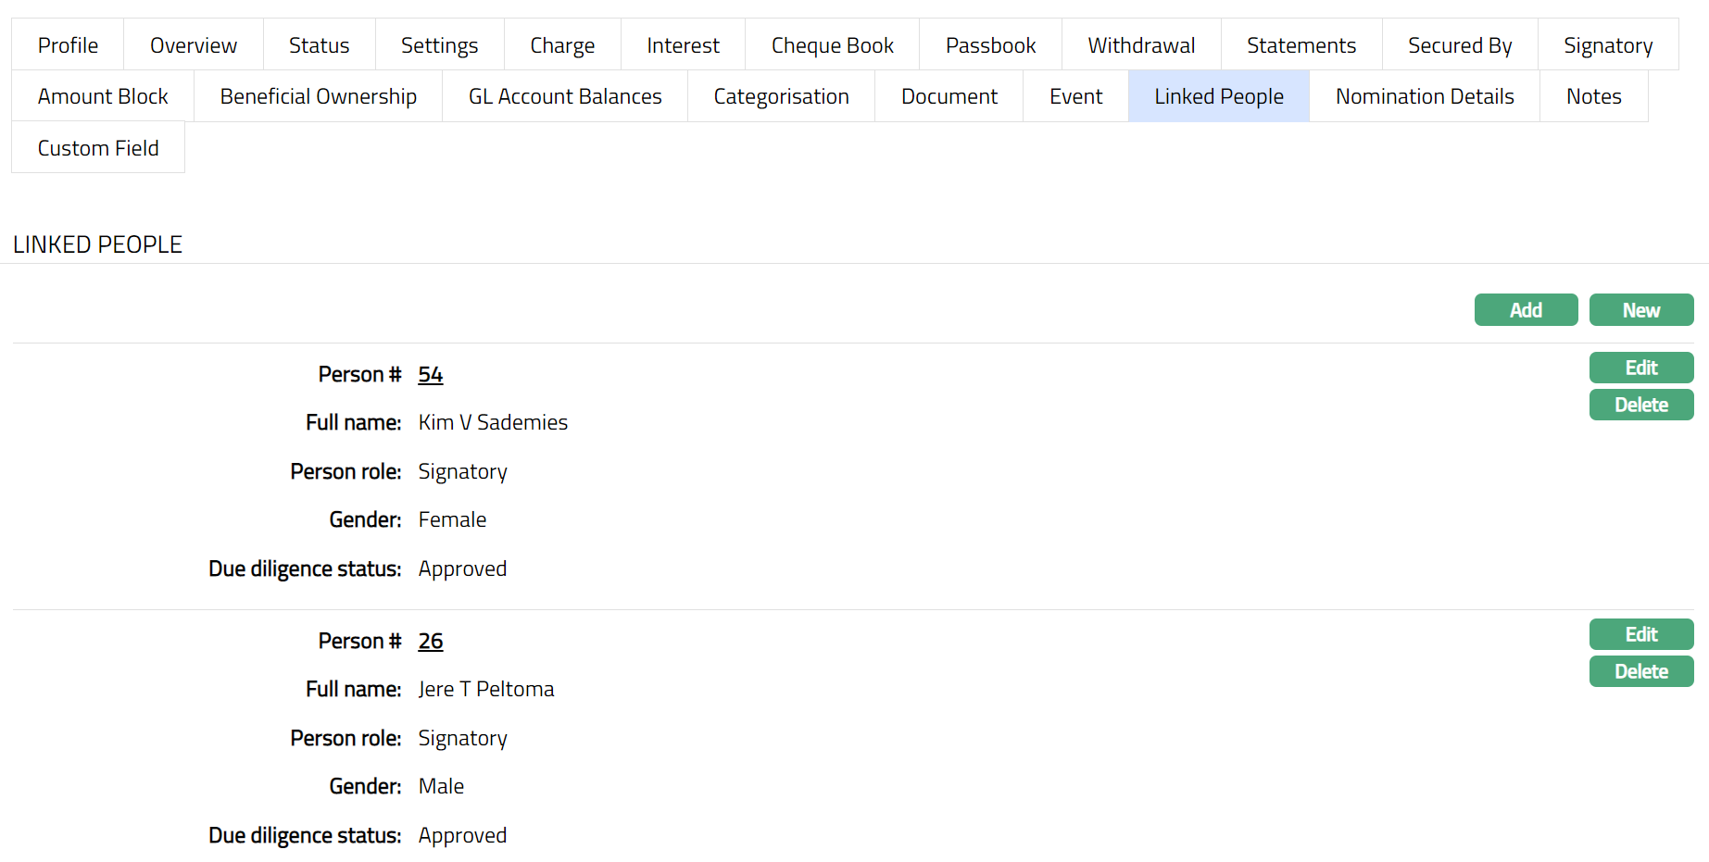1709x862 pixels.
Task: Click the Add linked person button
Action: point(1526,310)
